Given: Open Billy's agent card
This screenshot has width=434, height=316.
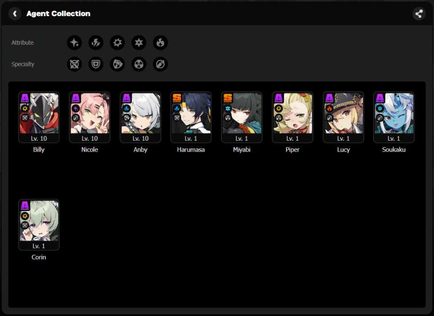Looking at the screenshot, I should pos(39,117).
